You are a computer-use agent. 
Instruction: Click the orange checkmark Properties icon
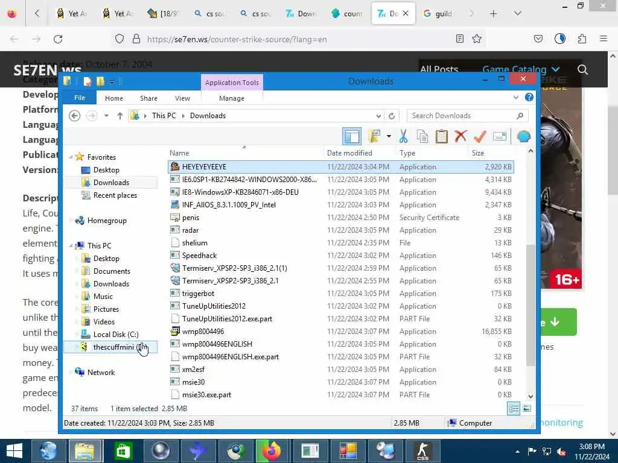[480, 137]
